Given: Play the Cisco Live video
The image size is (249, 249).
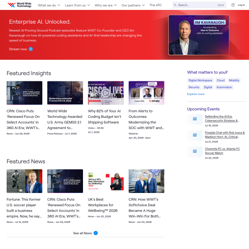Looking at the screenshot, I should (106, 93).
